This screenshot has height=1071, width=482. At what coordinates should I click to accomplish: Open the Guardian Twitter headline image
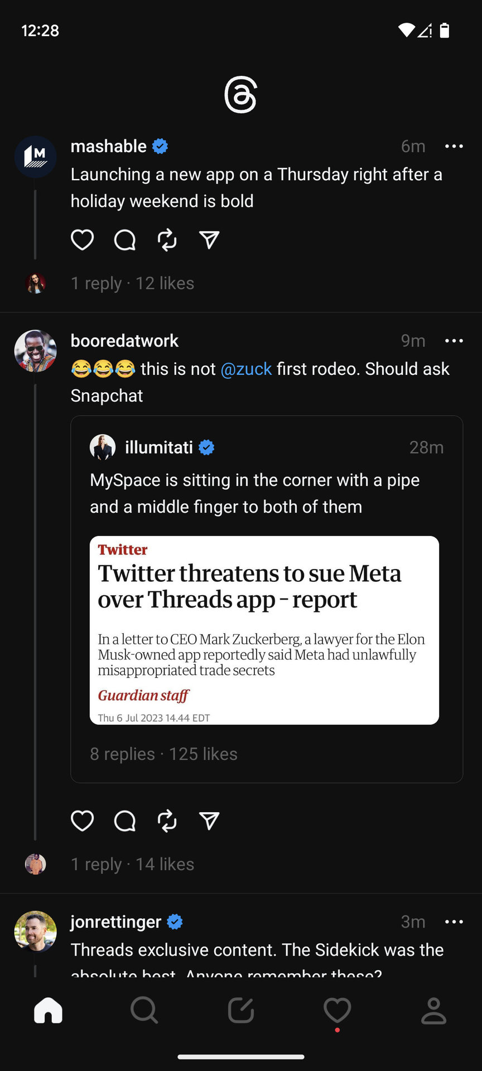264,630
